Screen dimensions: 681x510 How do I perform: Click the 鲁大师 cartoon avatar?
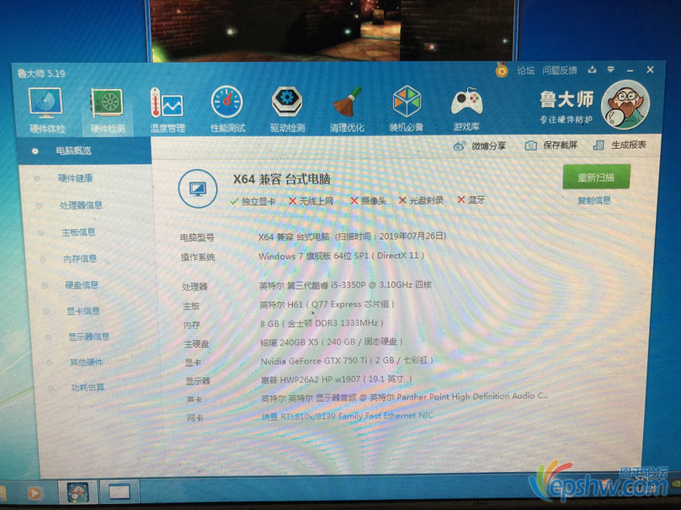[x=625, y=105]
